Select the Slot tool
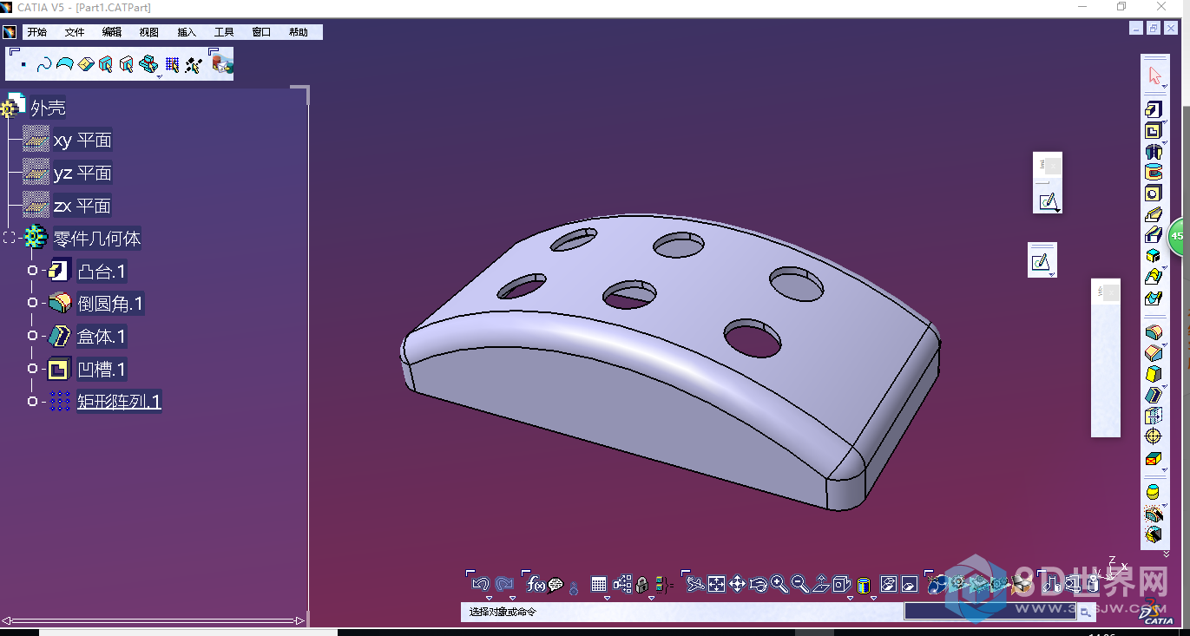 pyautogui.click(x=1153, y=234)
